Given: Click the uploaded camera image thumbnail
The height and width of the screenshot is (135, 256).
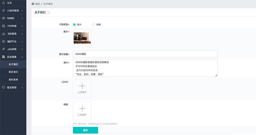Looking at the screenshot, I should [x=82, y=38].
